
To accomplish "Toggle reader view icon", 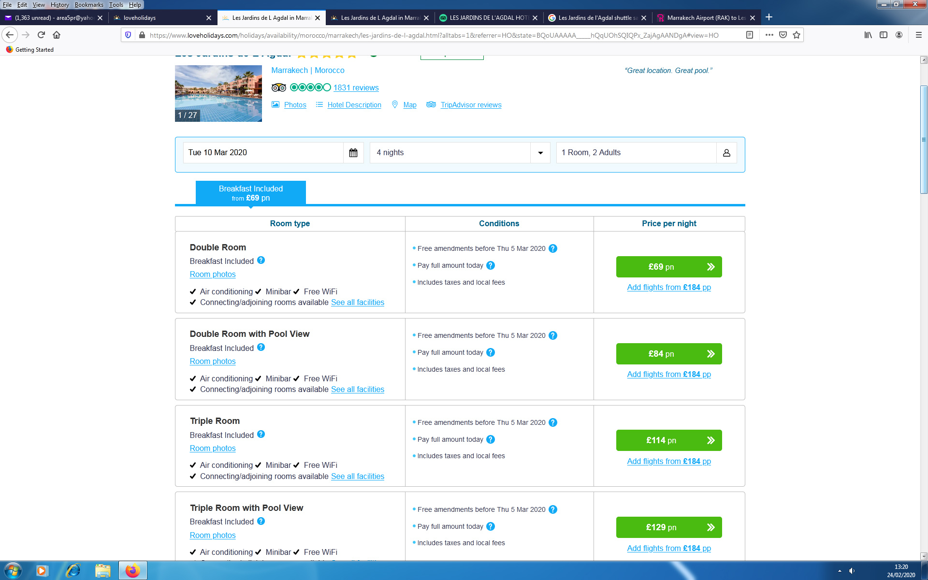I will pos(750,35).
